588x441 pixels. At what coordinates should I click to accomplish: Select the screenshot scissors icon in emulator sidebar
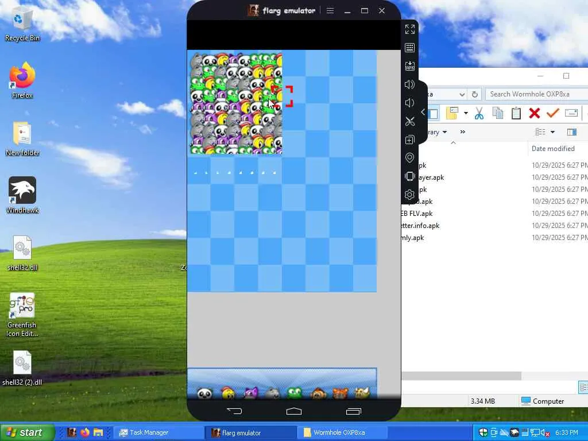(x=410, y=122)
